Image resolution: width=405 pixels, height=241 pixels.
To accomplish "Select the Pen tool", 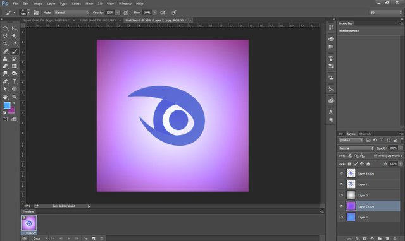I will [5, 81].
